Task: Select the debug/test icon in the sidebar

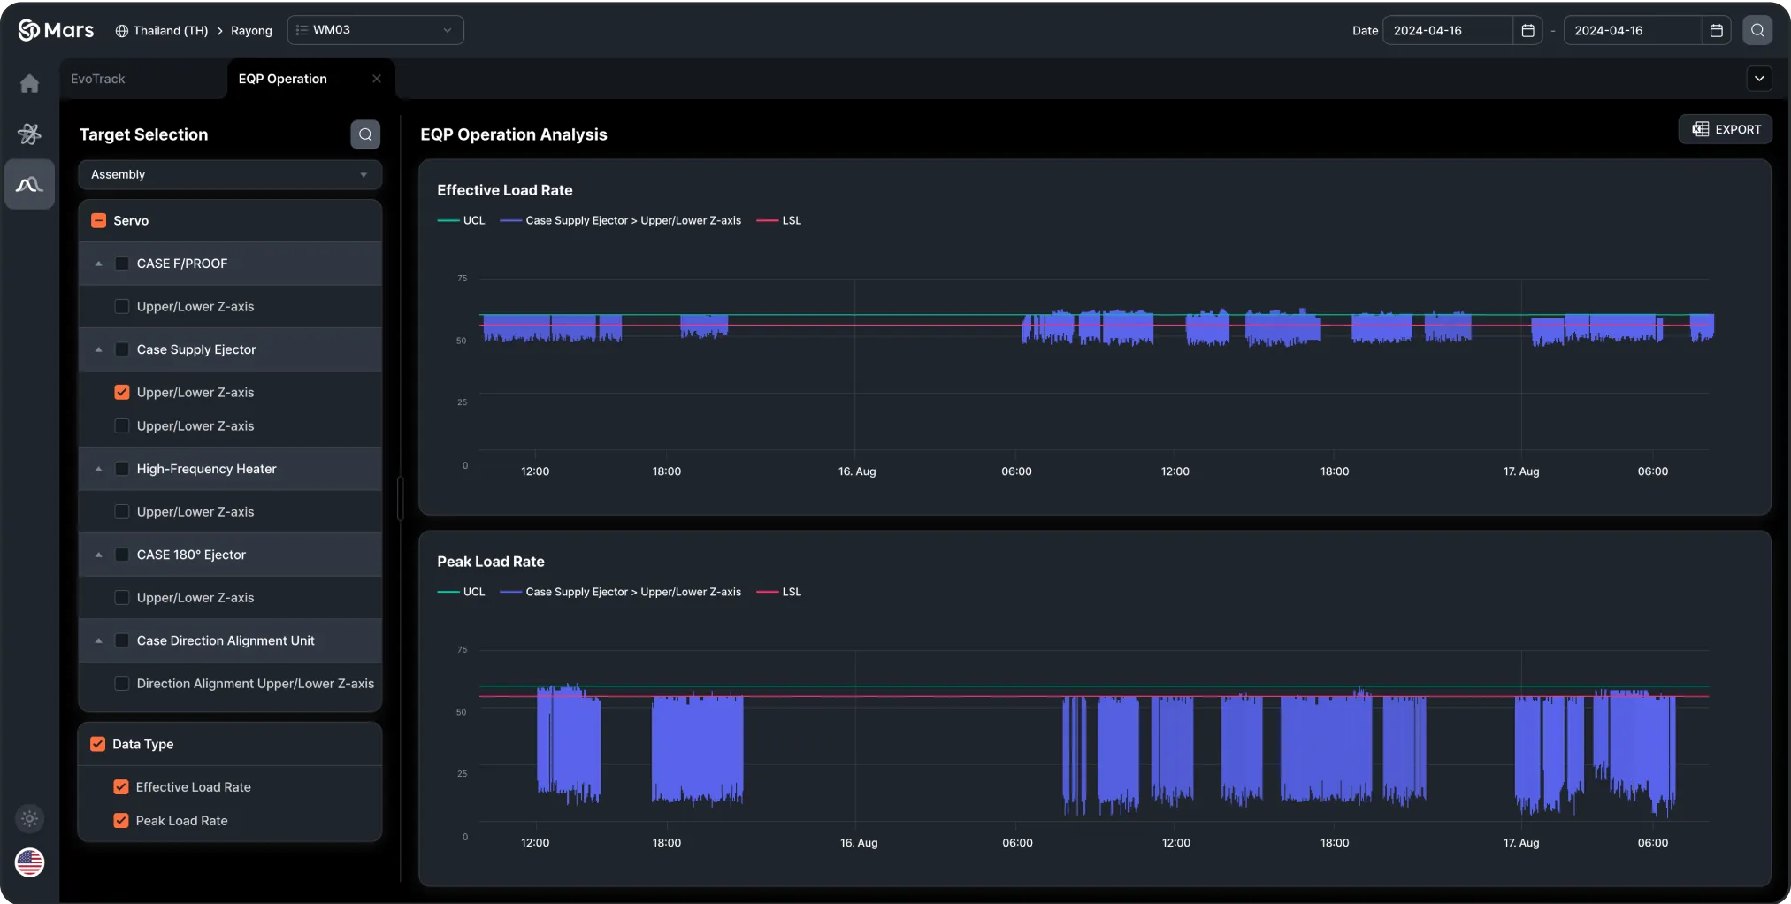Action: click(29, 133)
